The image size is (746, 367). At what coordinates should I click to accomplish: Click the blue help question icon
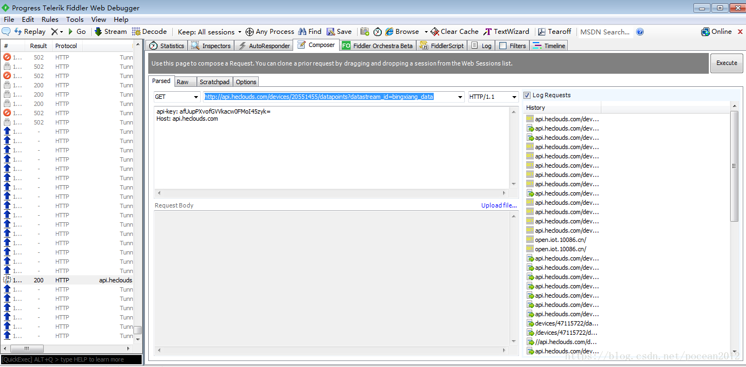640,32
